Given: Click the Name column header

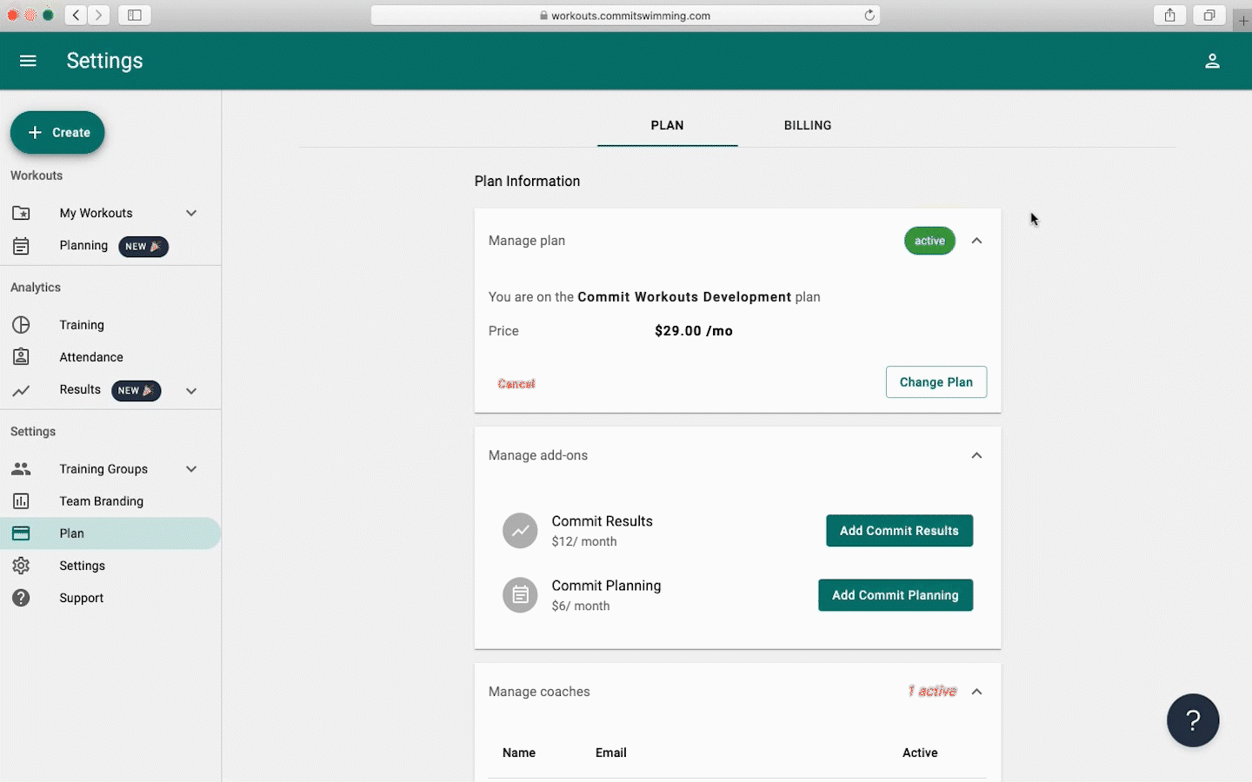Looking at the screenshot, I should [519, 752].
